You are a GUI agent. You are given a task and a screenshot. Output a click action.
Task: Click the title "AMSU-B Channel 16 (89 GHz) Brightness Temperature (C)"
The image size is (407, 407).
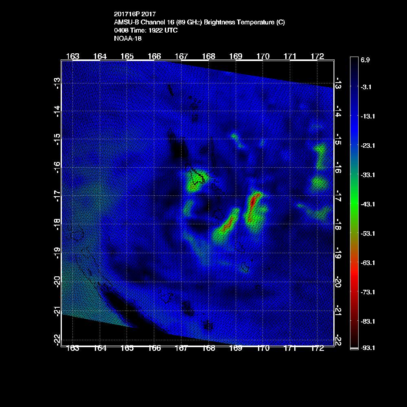tap(199, 22)
